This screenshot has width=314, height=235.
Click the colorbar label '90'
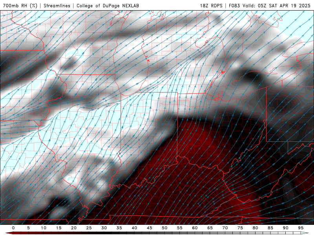286,228
